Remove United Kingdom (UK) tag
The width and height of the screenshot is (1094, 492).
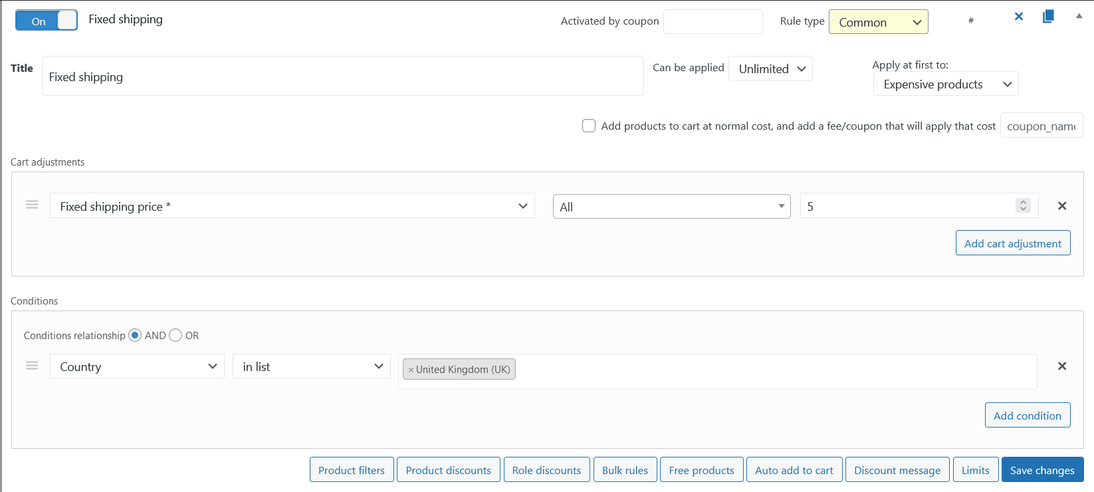click(411, 370)
